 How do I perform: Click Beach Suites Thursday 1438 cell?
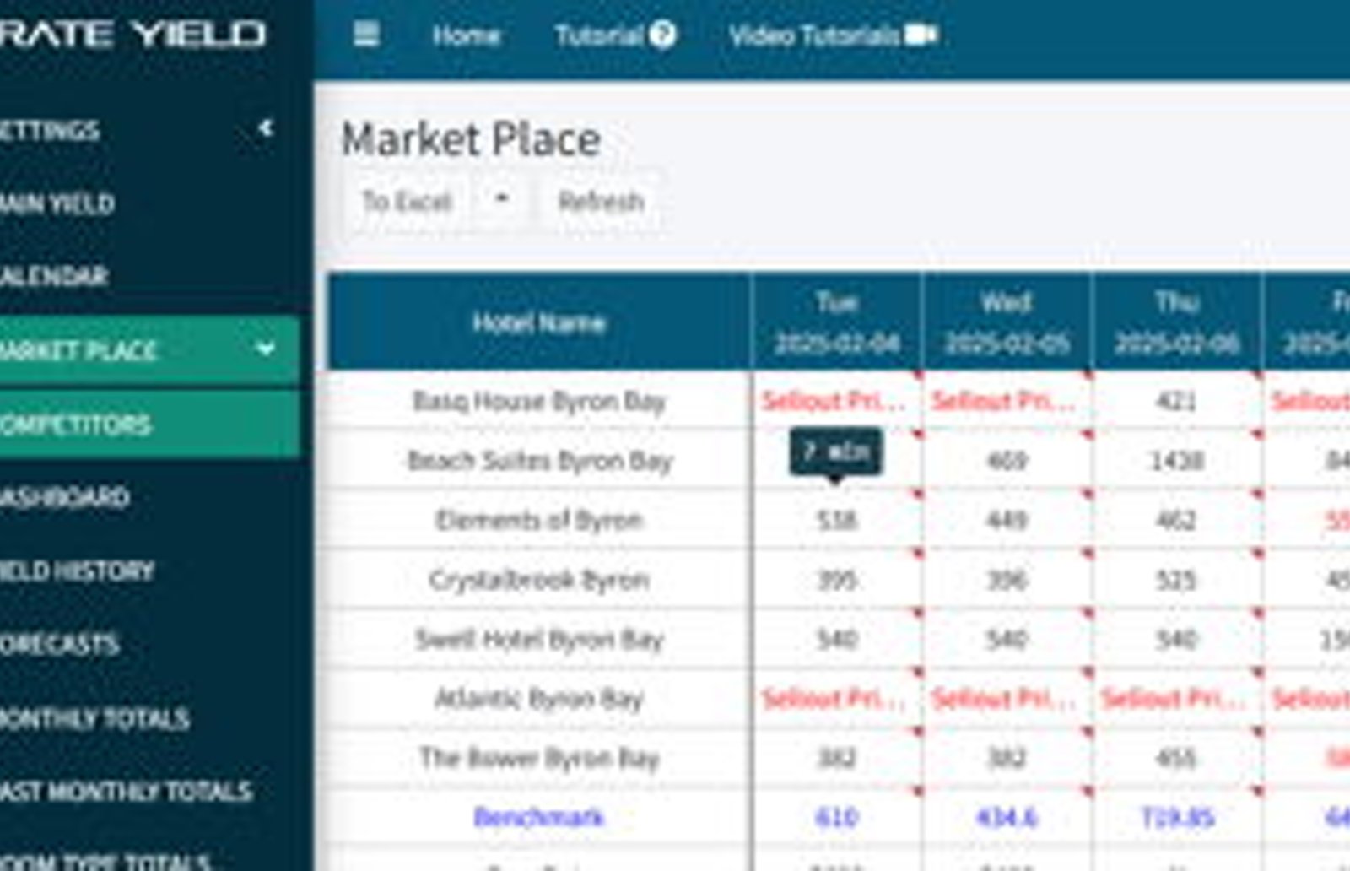click(x=1176, y=460)
